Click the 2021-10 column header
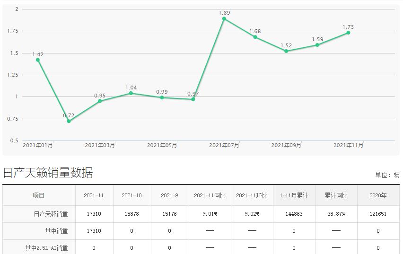The height and width of the screenshot is (254, 403). pos(131,195)
